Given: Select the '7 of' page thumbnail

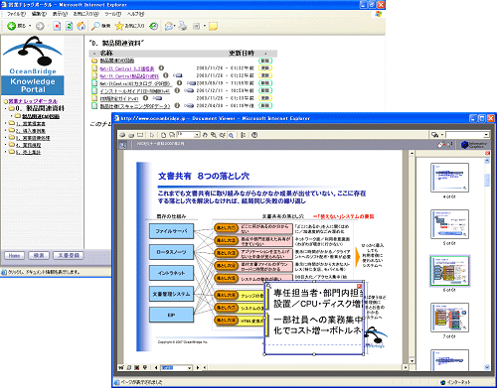Looking at the screenshot, I should (449, 318).
